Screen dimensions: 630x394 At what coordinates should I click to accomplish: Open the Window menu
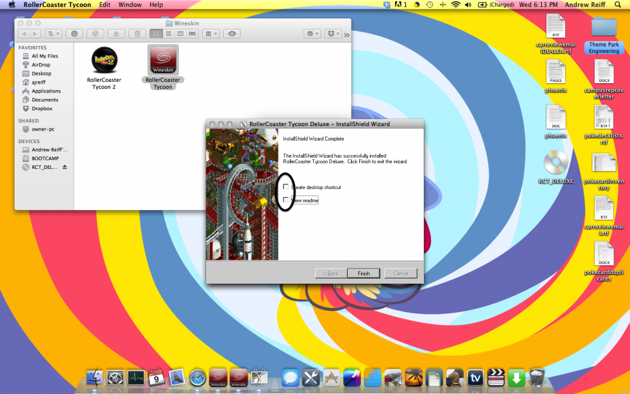[130, 4]
